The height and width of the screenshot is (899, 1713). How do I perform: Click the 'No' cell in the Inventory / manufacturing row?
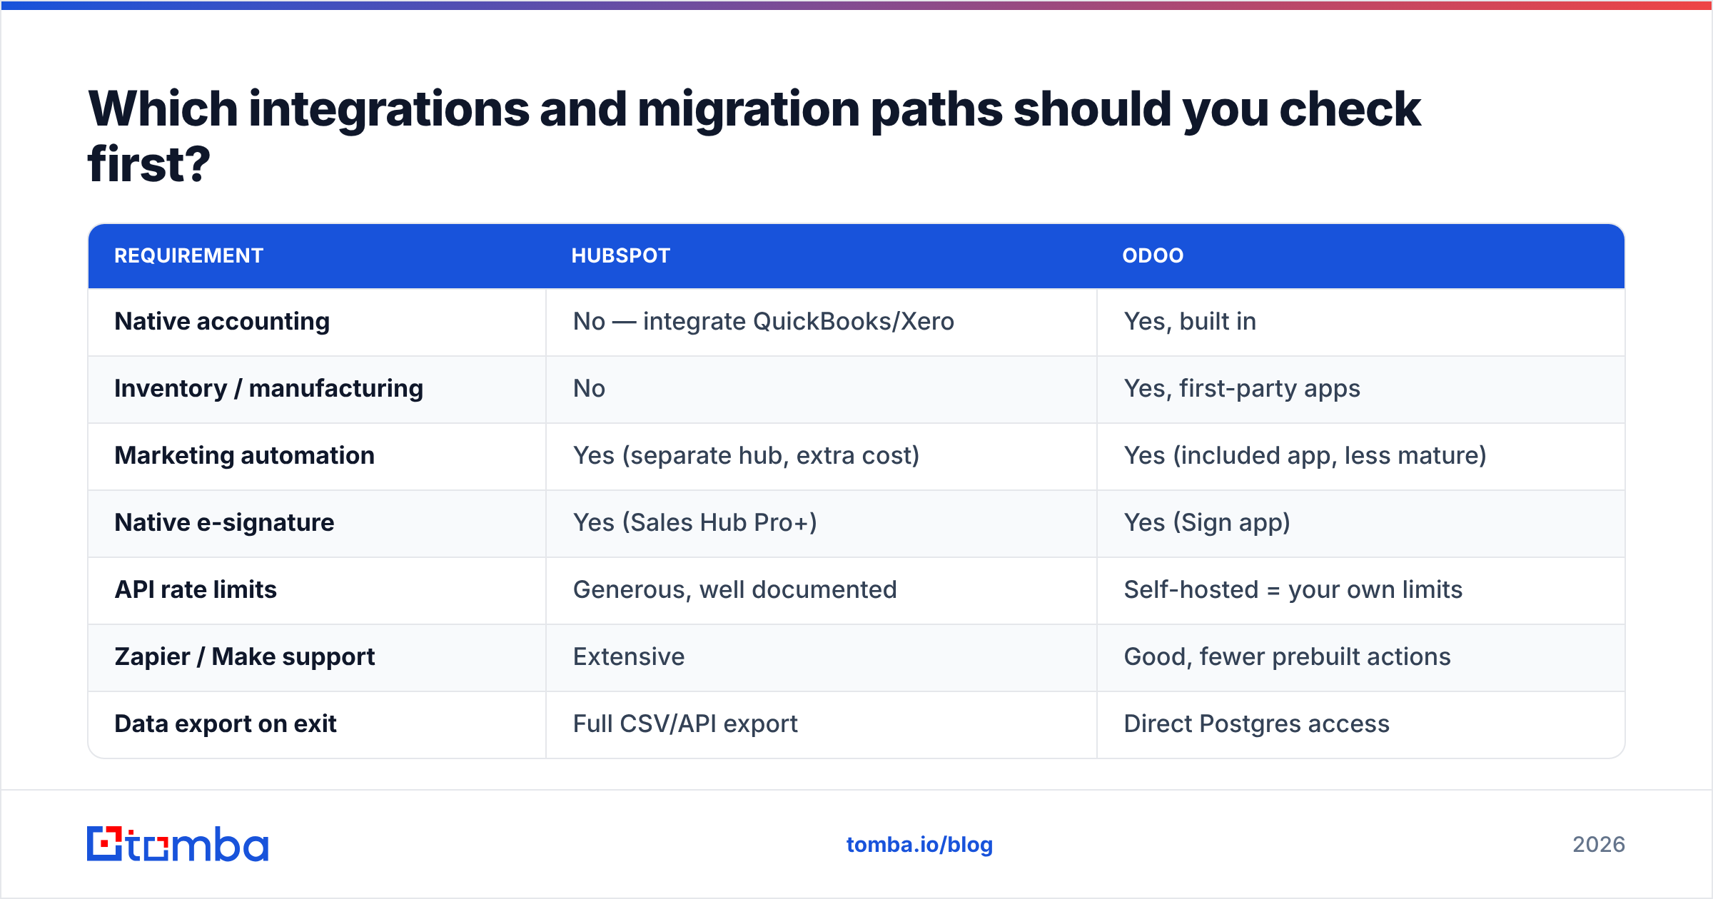coord(589,389)
